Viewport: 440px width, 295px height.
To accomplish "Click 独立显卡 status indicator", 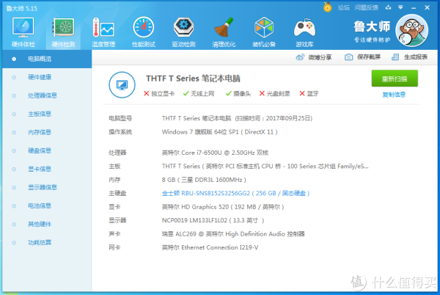I will (x=159, y=93).
